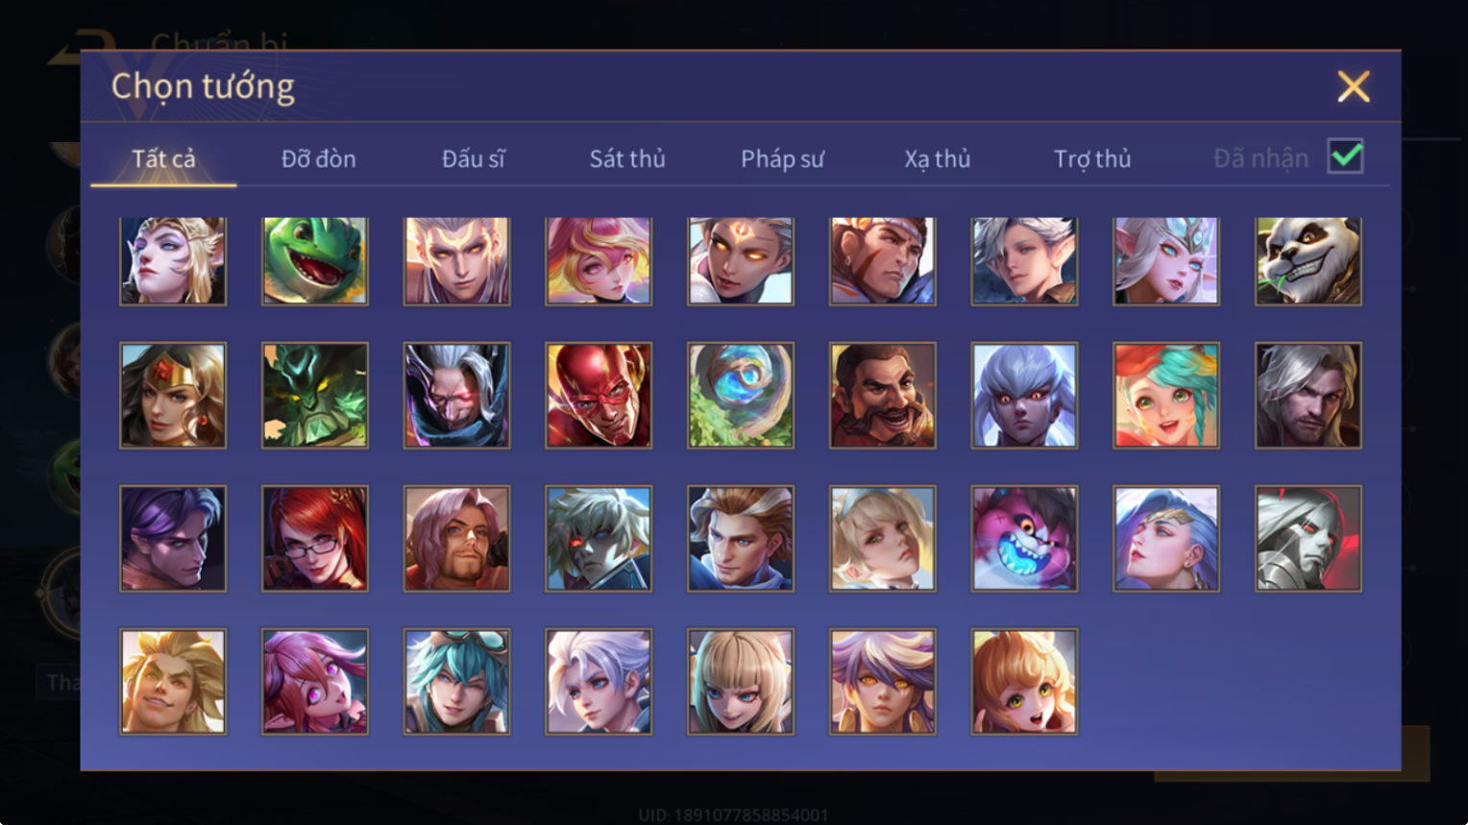Switch to the Trợ thủ tab
The image size is (1468, 825).
(x=1092, y=158)
